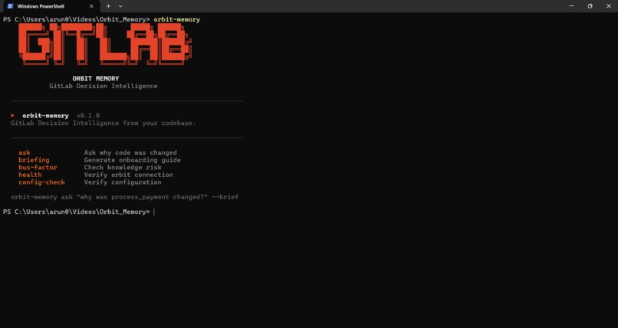Click the red arrow marker beside orbit-memory
This screenshot has height=328, width=618.
pyautogui.click(x=13, y=116)
